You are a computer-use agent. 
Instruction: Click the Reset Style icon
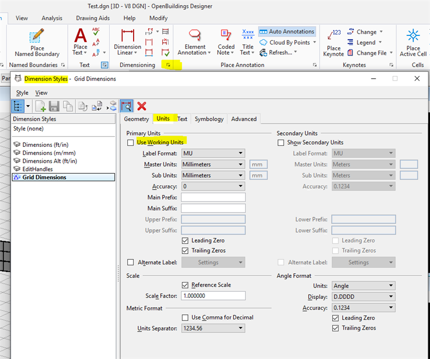[83, 106]
